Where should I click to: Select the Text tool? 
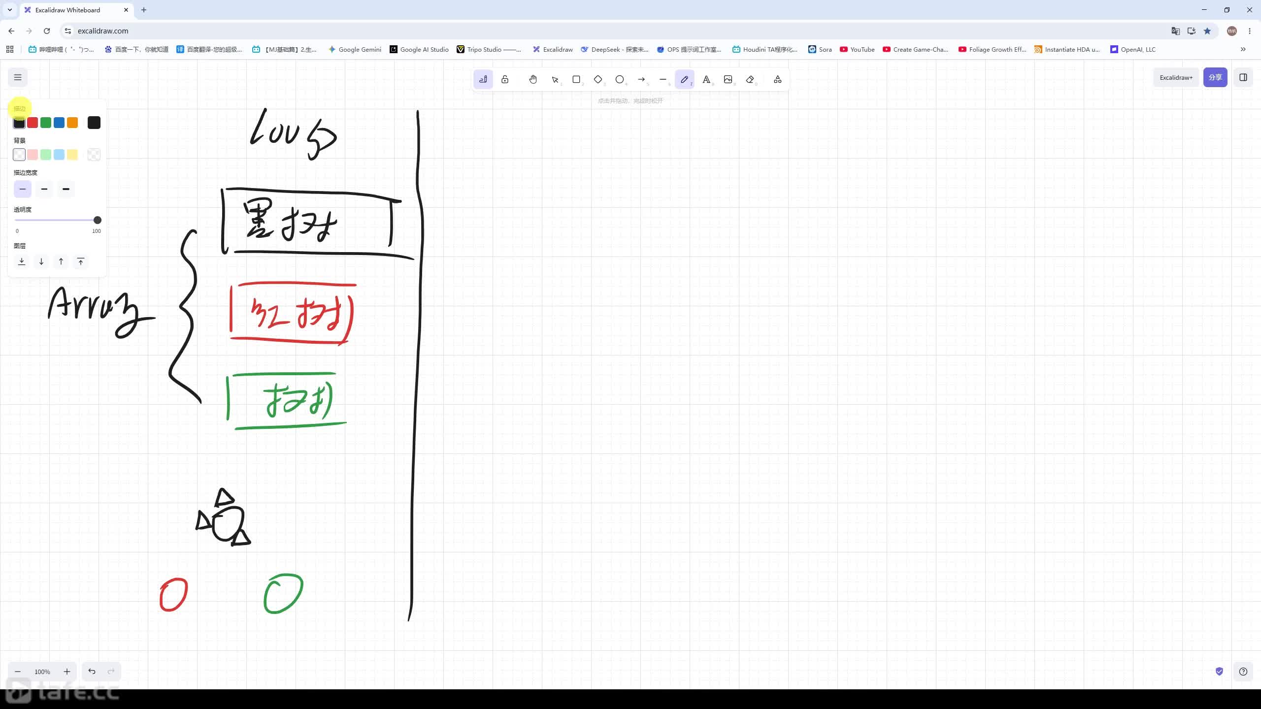[x=706, y=79]
